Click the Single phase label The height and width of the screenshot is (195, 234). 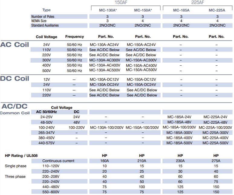coord(16,166)
